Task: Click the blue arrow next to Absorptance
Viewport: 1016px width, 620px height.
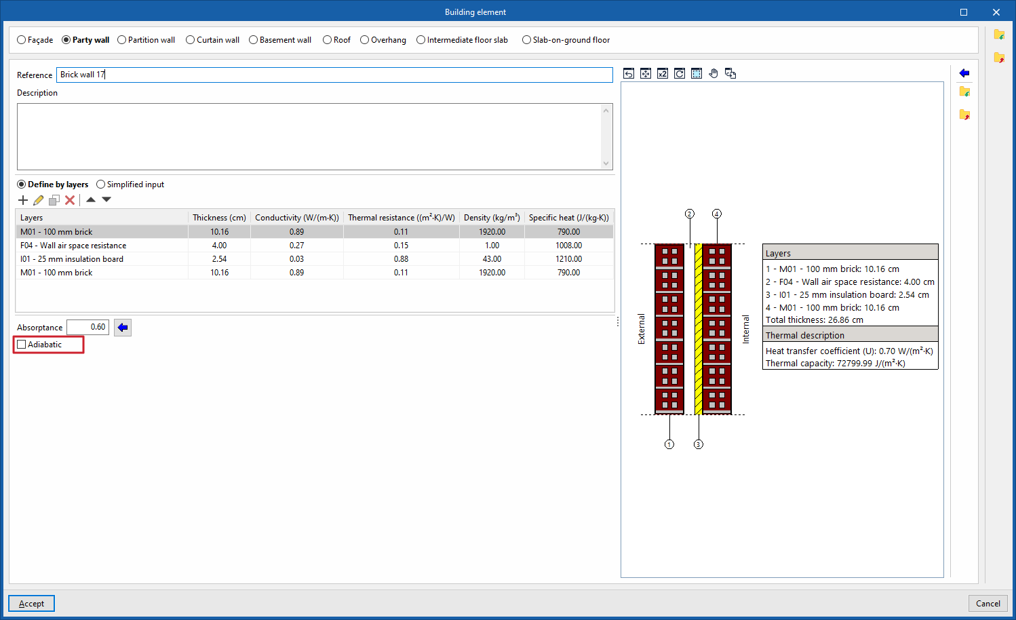Action: 123,328
